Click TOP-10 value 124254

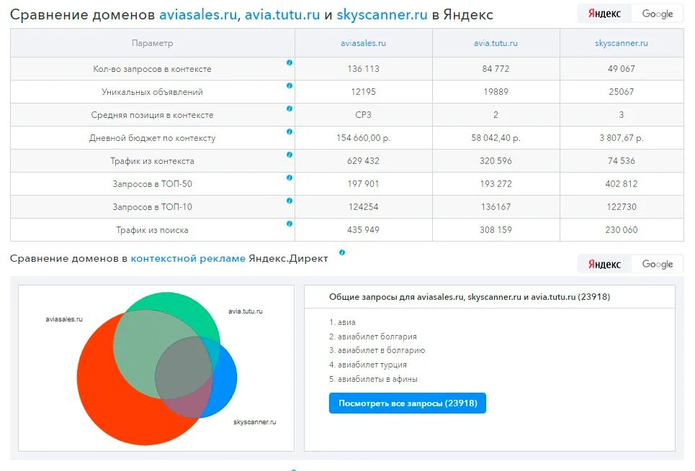click(363, 207)
